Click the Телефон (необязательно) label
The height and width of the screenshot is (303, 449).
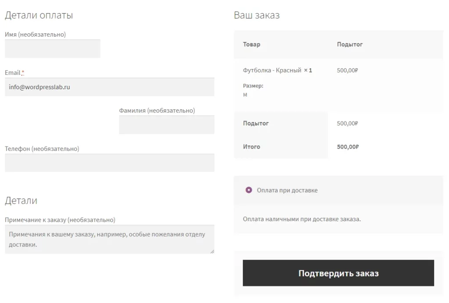pos(42,149)
